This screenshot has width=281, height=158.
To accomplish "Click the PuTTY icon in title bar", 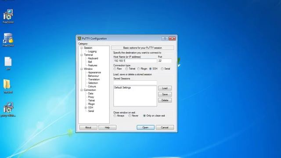I will click(79, 39).
